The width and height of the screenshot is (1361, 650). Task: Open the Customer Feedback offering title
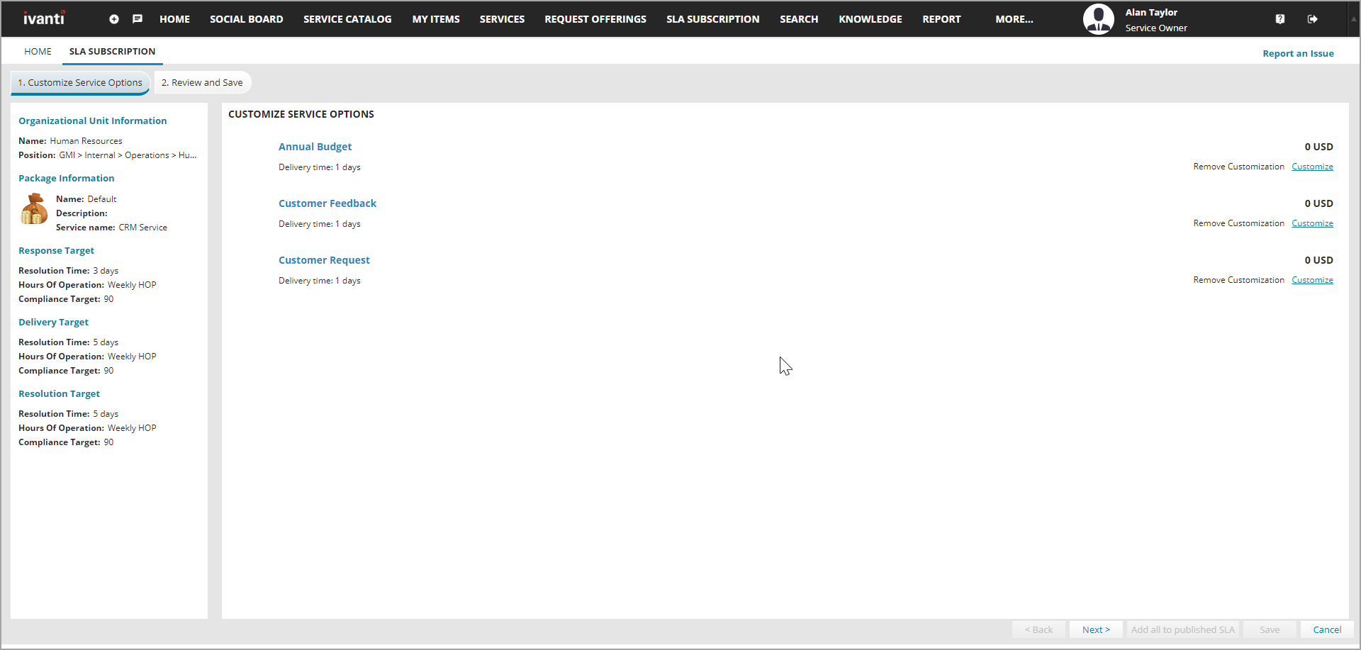pos(327,203)
